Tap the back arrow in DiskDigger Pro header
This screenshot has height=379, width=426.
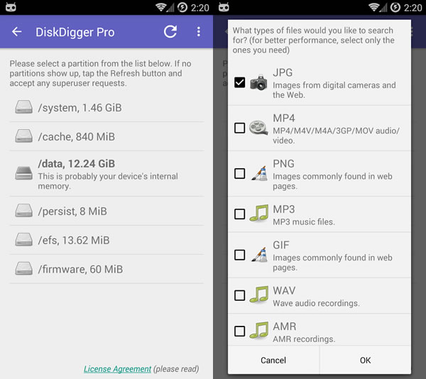[17, 32]
